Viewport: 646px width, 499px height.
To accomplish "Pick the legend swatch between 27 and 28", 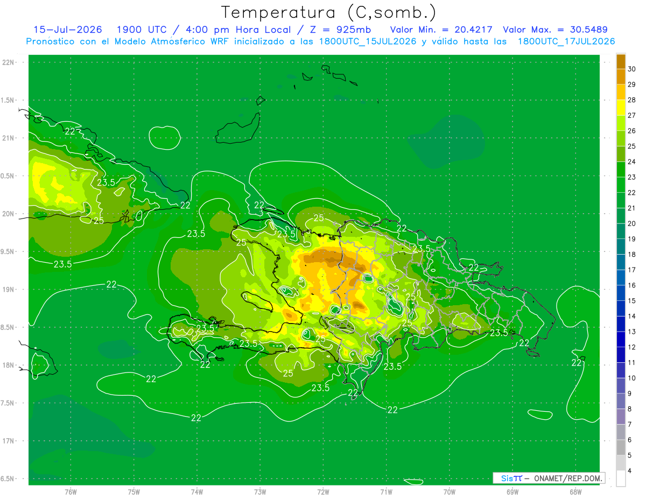I will (621, 107).
